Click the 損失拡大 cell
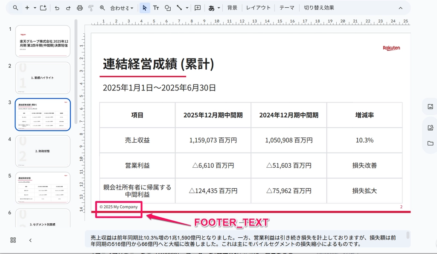The height and width of the screenshot is (254, 437). (x=364, y=191)
